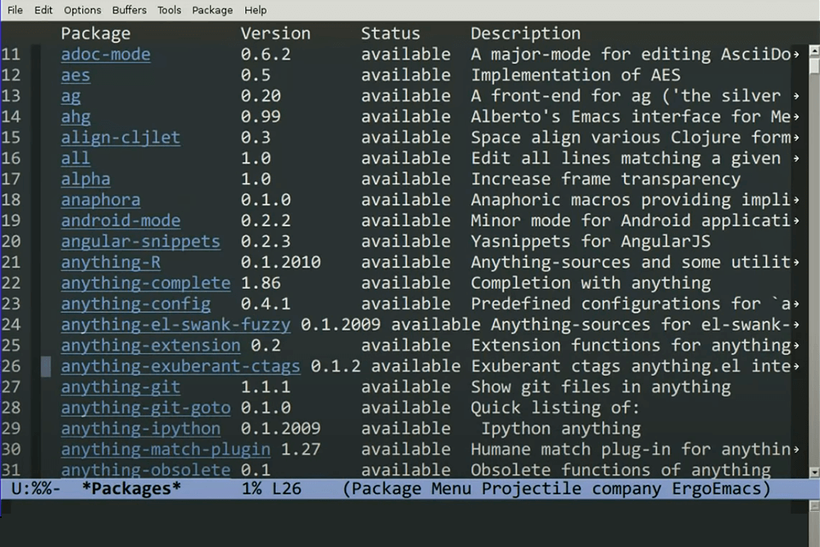Open the Buffers menu

129,10
